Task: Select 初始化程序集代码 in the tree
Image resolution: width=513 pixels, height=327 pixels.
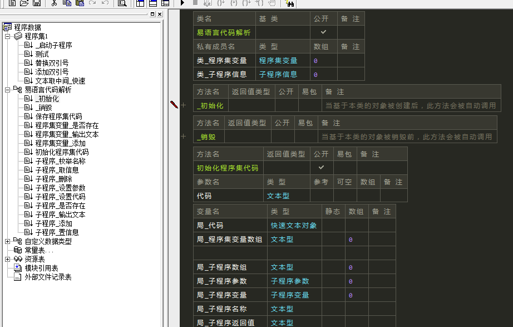Action: 62,152
